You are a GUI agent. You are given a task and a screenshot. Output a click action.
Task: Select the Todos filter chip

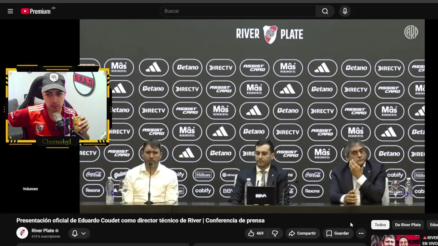click(x=380, y=224)
